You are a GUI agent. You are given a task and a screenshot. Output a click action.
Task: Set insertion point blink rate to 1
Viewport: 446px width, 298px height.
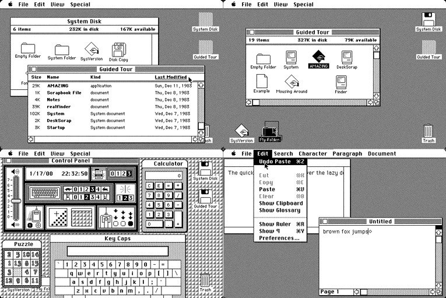tap(120, 198)
